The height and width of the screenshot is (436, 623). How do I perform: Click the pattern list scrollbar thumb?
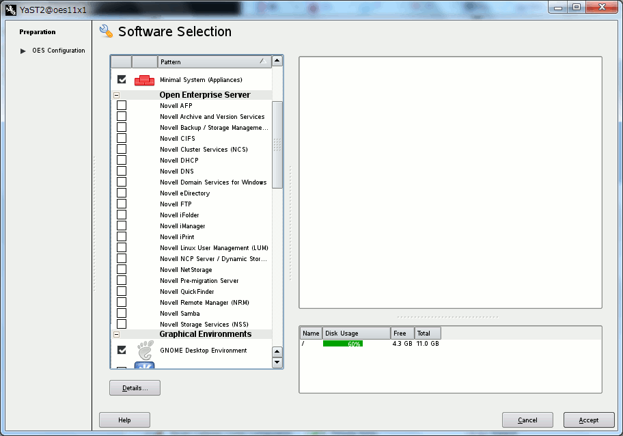click(277, 145)
